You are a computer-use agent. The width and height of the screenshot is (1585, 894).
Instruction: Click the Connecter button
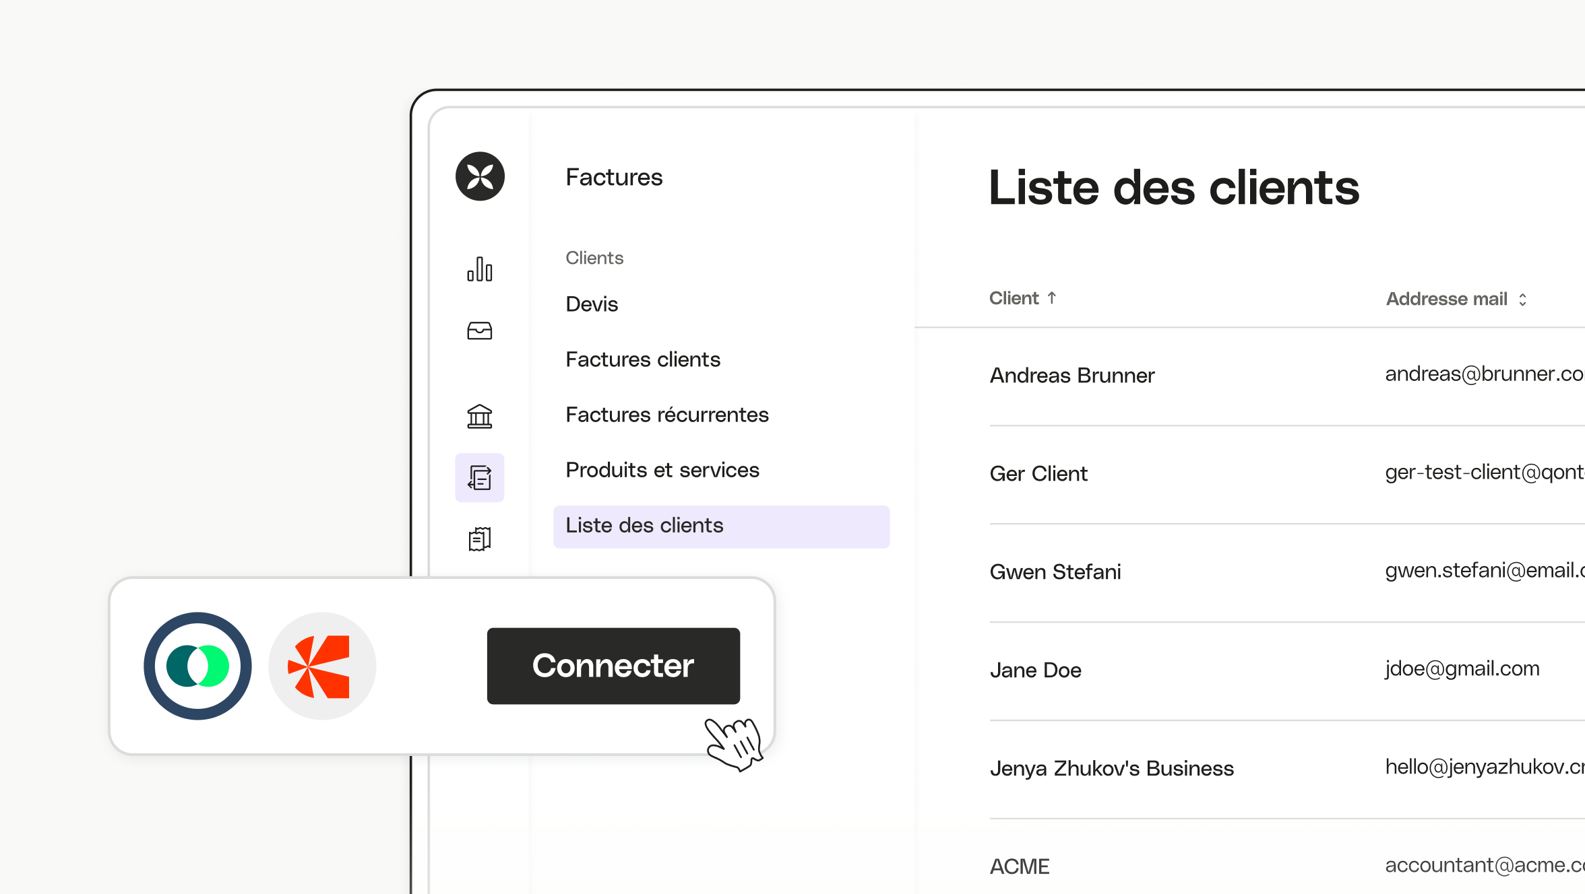pos(613,666)
